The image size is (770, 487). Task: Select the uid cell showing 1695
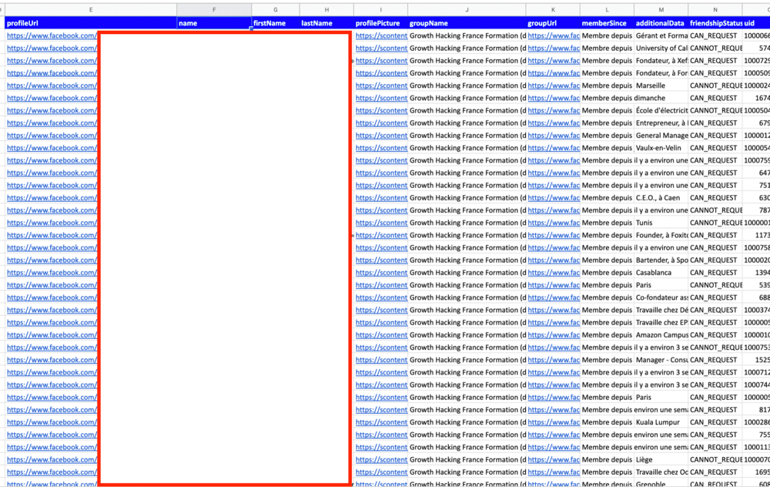[756, 472]
